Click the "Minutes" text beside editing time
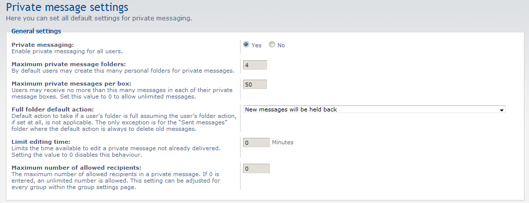529x203 pixels. coord(282,142)
